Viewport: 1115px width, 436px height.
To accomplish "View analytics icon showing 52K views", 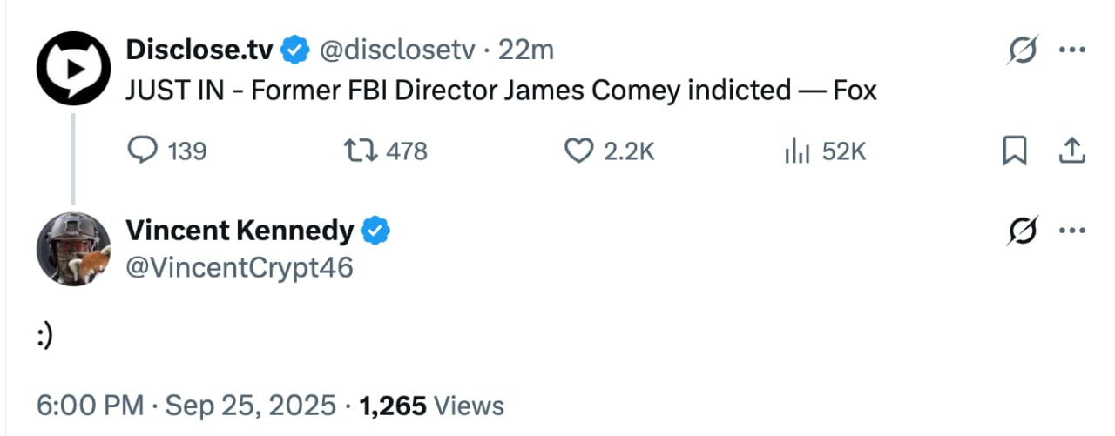I will [798, 152].
